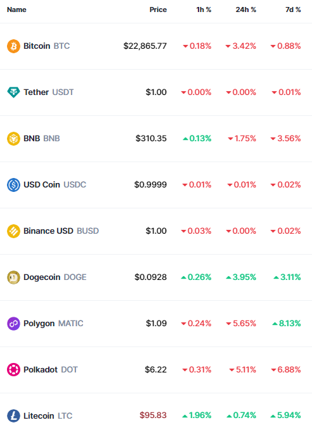
Task: Open the Polygon MATIC name link
Action: coord(53,324)
